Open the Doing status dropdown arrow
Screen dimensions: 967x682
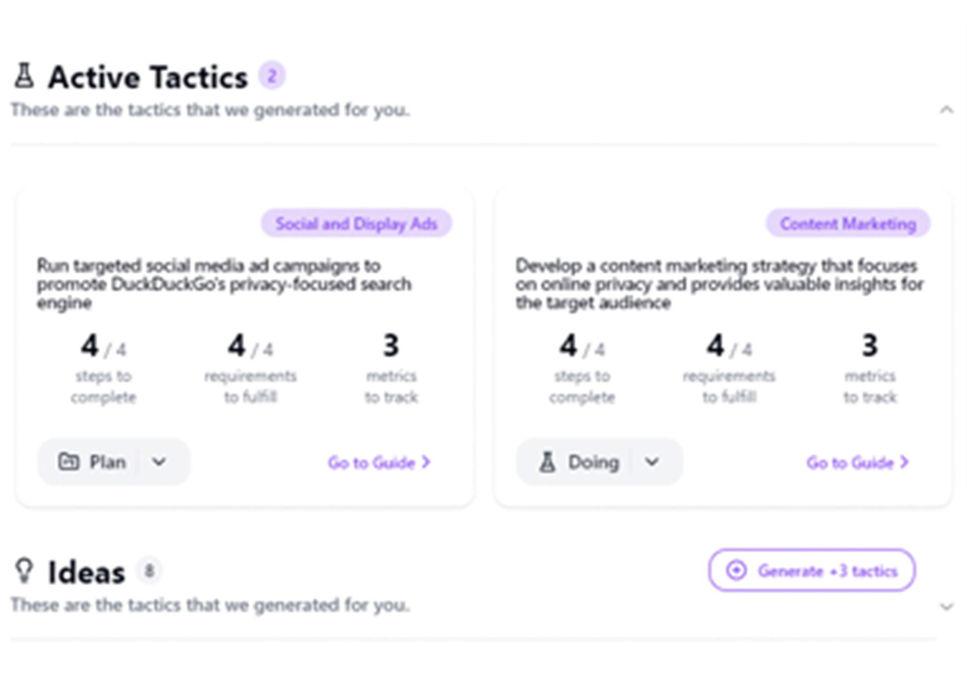652,462
